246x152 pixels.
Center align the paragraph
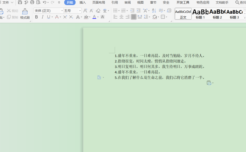pyautogui.click(x=121, y=17)
